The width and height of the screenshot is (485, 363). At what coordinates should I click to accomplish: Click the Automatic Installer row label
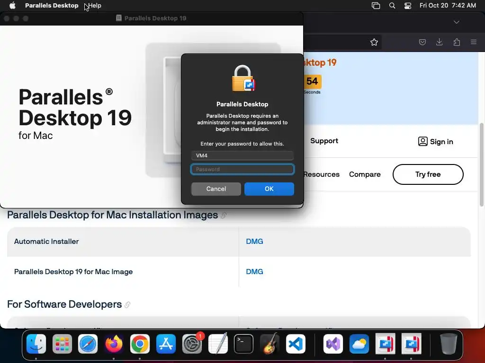tap(46, 242)
